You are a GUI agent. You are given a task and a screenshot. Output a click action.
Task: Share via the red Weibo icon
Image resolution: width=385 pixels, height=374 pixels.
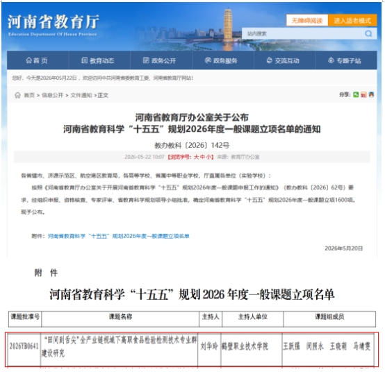tap(363, 94)
